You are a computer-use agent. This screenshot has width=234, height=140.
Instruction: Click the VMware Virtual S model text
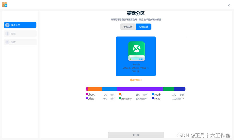[x=136, y=68]
